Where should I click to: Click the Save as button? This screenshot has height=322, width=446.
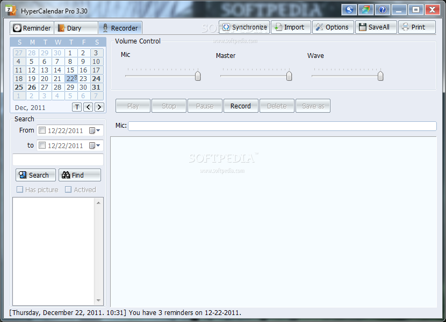click(x=313, y=106)
